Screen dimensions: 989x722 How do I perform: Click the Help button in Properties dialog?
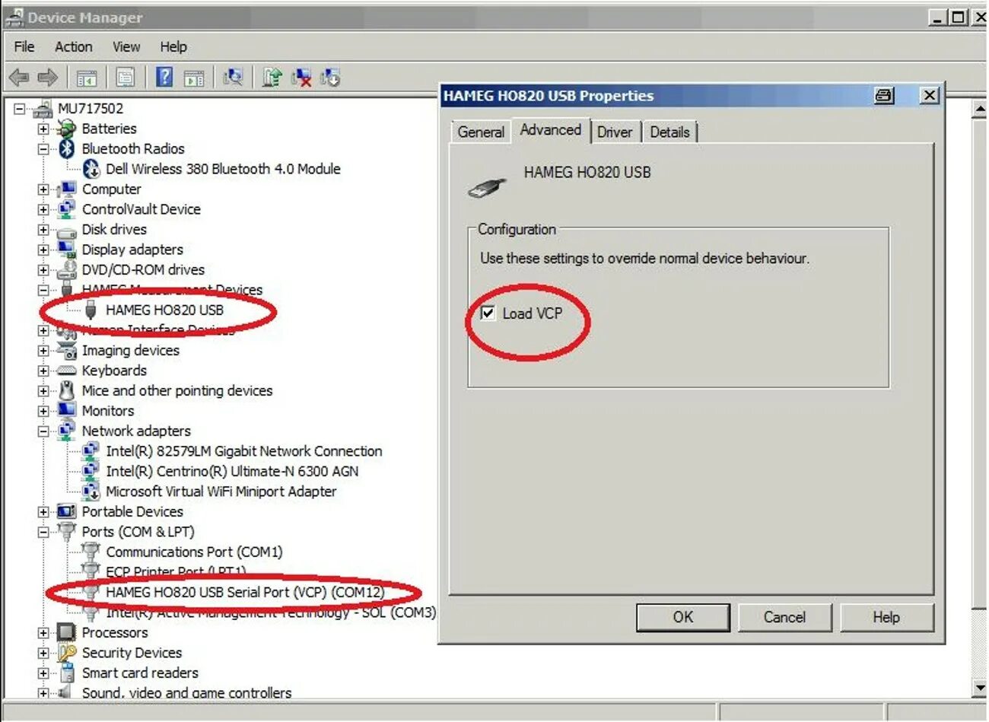pyautogui.click(x=886, y=617)
